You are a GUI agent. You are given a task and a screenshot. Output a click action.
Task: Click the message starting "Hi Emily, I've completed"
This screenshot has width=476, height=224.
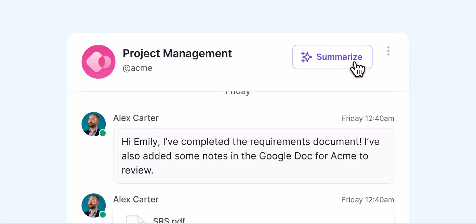(254, 156)
